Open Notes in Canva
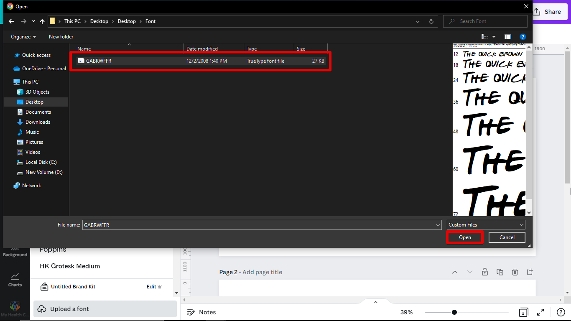This screenshot has width=571, height=321. click(201, 312)
